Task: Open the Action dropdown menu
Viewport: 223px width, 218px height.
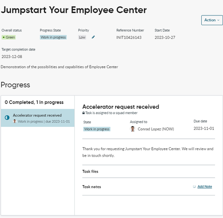Action: pyautogui.click(x=212, y=20)
